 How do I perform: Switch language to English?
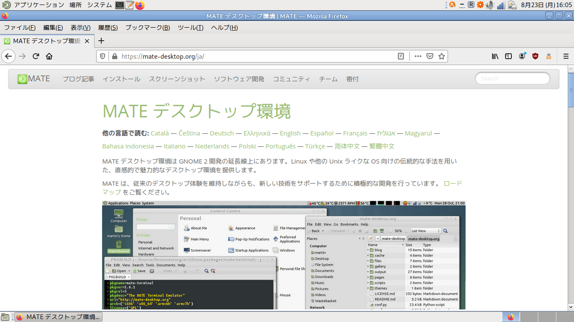click(x=290, y=133)
